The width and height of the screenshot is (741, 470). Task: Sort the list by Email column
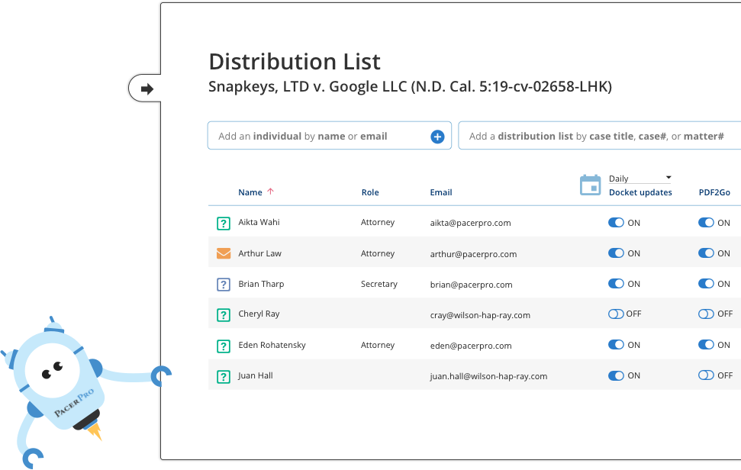pos(441,192)
